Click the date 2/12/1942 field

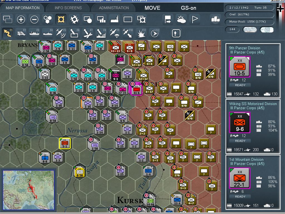click(249, 8)
